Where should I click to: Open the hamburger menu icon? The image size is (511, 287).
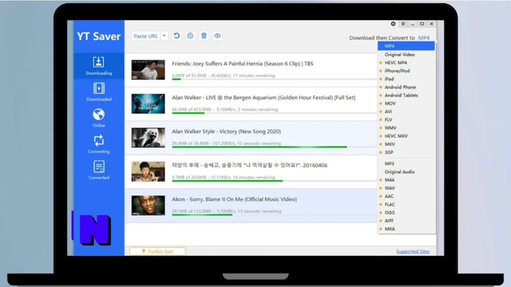403,24
